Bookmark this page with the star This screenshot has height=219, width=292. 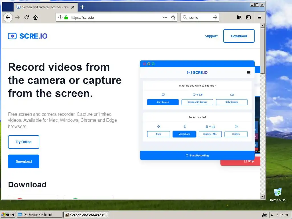click(x=173, y=17)
